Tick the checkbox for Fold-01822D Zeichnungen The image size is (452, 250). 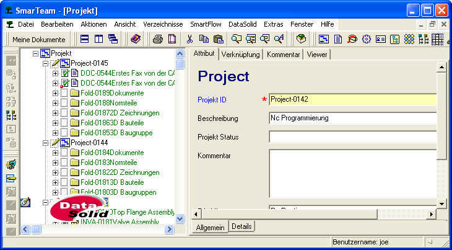click(x=64, y=172)
